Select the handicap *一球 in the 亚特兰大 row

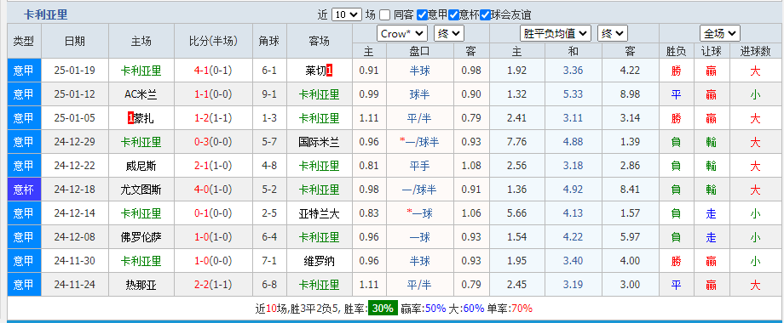coord(419,213)
